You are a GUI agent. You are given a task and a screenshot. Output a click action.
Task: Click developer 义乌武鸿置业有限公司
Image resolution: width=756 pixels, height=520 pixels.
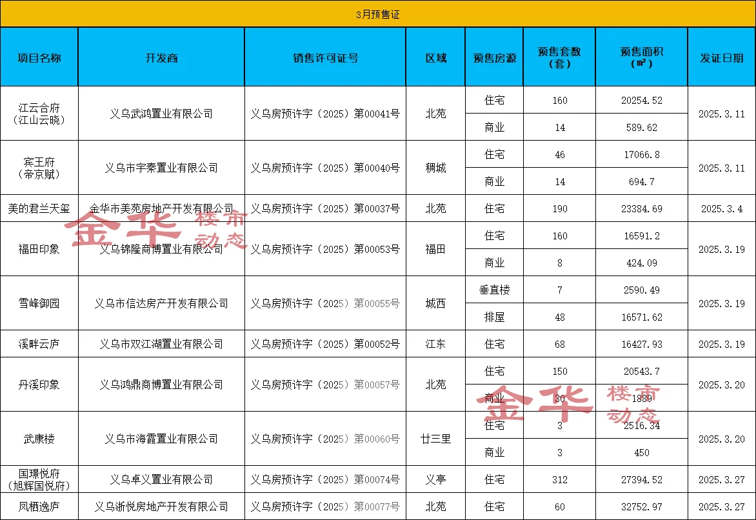pyautogui.click(x=161, y=114)
